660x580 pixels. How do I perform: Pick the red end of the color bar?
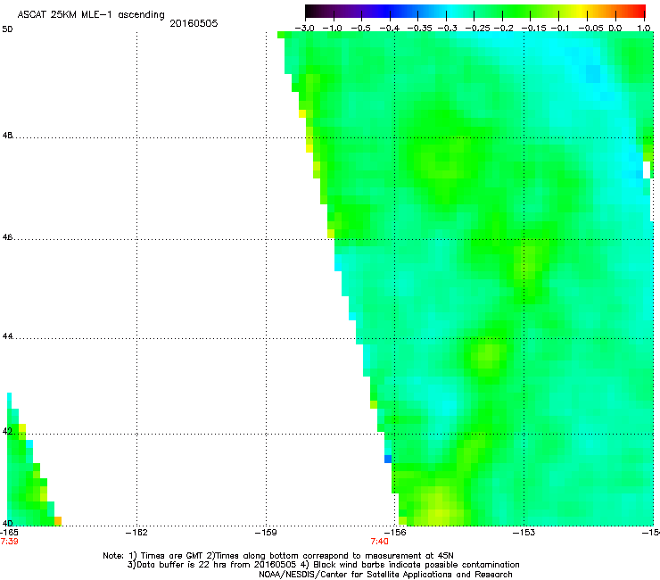click(639, 11)
